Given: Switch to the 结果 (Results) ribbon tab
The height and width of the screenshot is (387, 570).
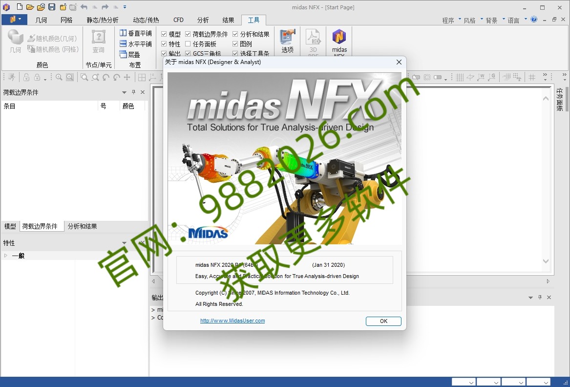Looking at the screenshot, I should 228,20.
